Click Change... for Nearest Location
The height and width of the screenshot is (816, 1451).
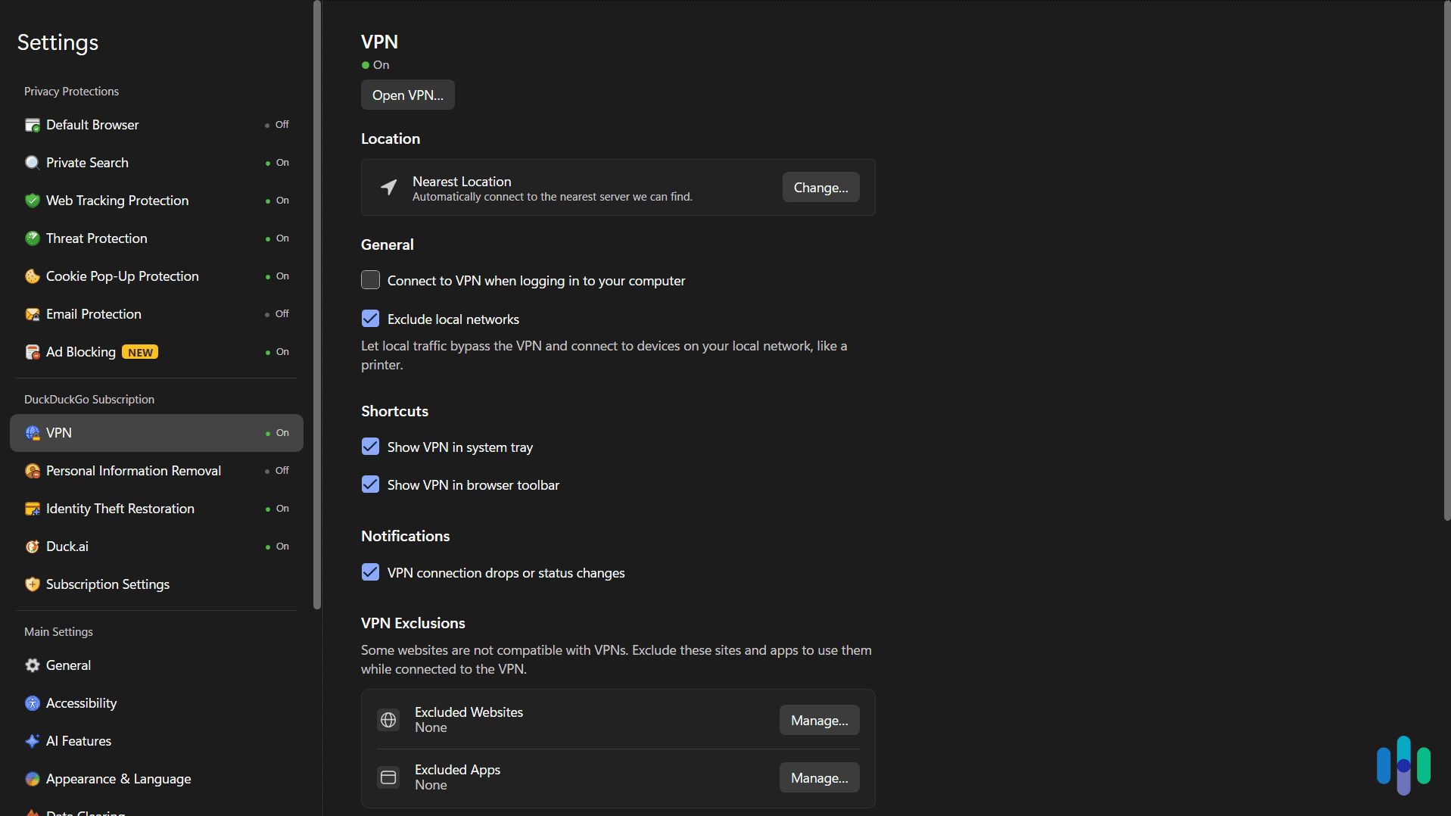[x=820, y=188]
